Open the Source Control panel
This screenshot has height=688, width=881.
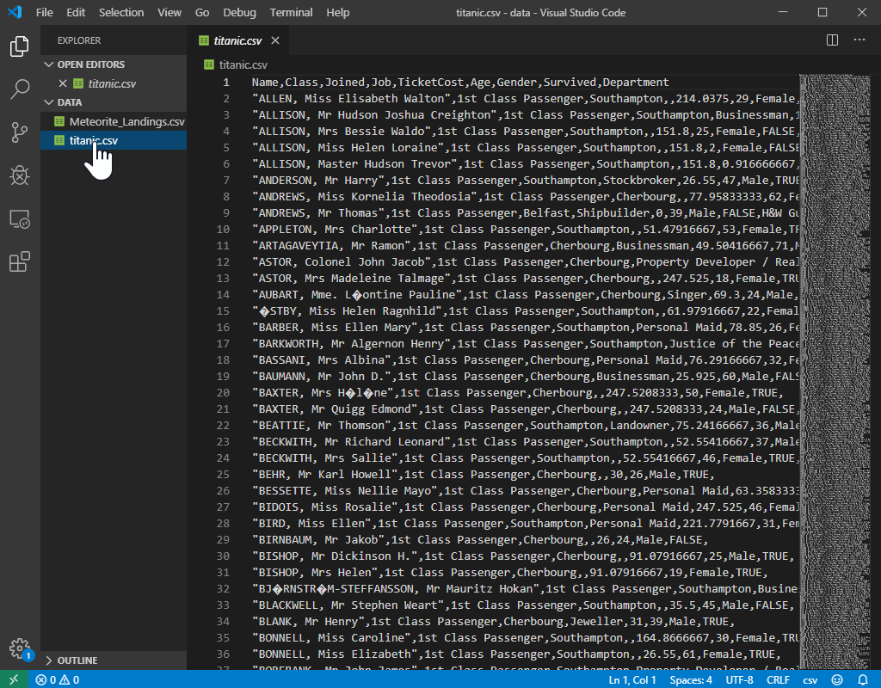(x=19, y=132)
